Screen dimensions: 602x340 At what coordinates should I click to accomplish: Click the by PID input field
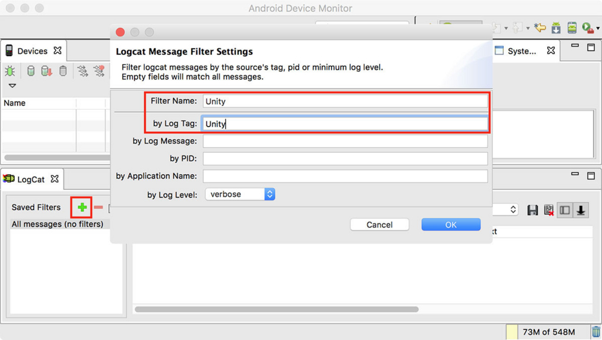pos(345,158)
